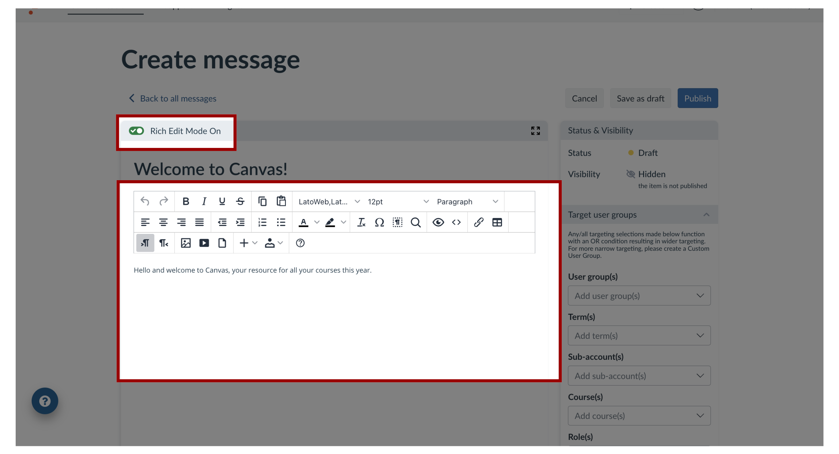Open the plus insert menu
This screenshot has height=454, width=839.
coord(248,243)
